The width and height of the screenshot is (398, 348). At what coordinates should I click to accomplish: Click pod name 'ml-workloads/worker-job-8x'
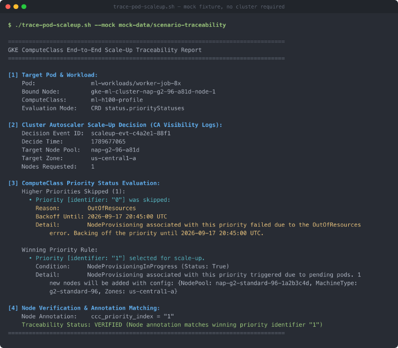pyautogui.click(x=136, y=83)
